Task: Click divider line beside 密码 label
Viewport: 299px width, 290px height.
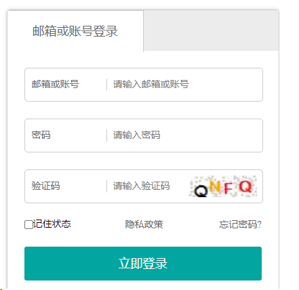Action: [x=106, y=136]
